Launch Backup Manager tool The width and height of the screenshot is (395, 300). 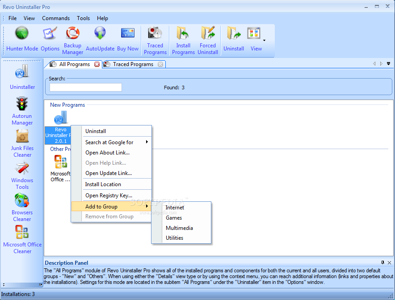(73, 33)
